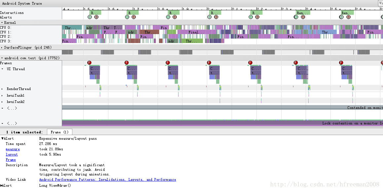
Task: Select the SurfaceFlinger gray slice at 1.6 s
Action: tap(107, 52)
